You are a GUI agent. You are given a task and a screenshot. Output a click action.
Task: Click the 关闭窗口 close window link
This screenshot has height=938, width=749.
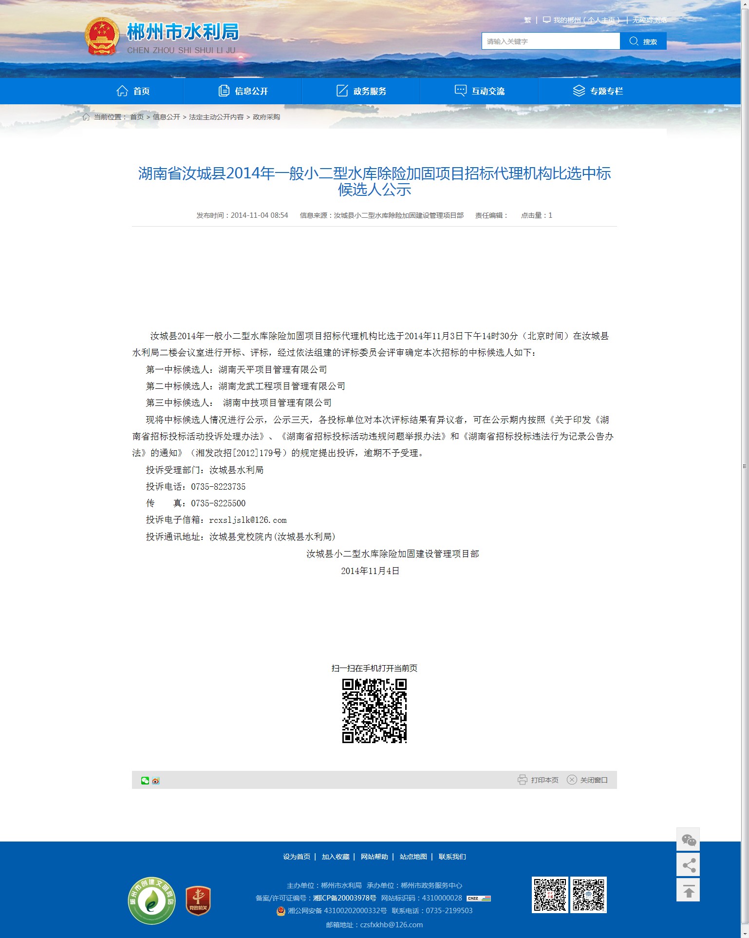pos(588,780)
